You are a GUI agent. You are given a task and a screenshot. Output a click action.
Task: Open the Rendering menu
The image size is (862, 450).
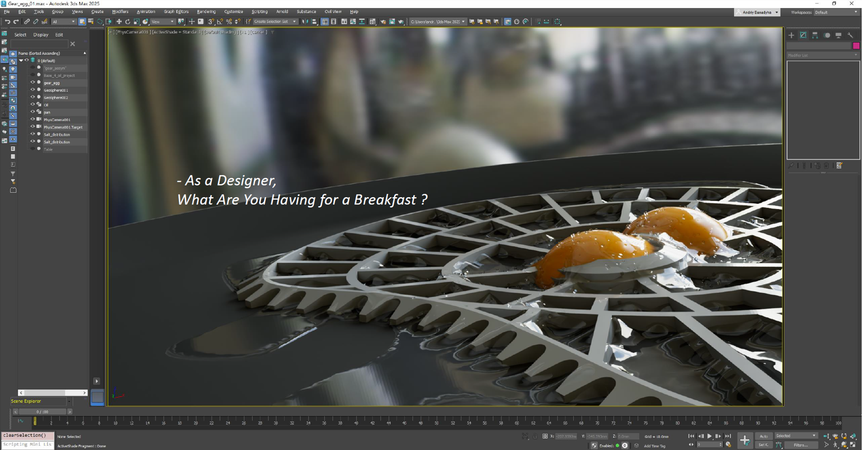pos(206,12)
